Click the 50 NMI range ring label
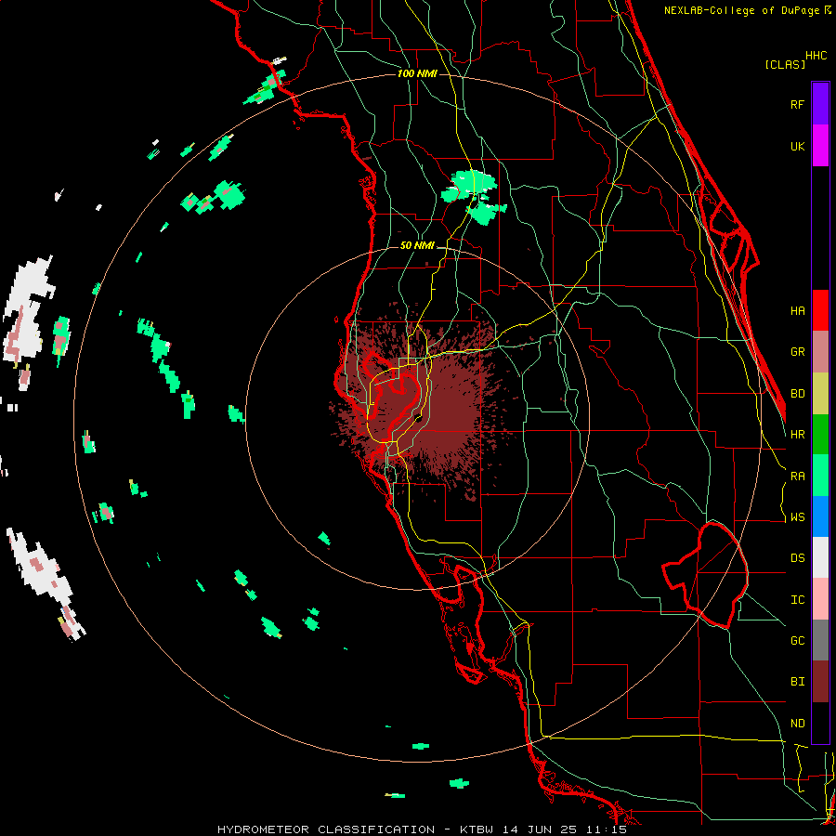Screen dimensions: 836x836 [417, 245]
